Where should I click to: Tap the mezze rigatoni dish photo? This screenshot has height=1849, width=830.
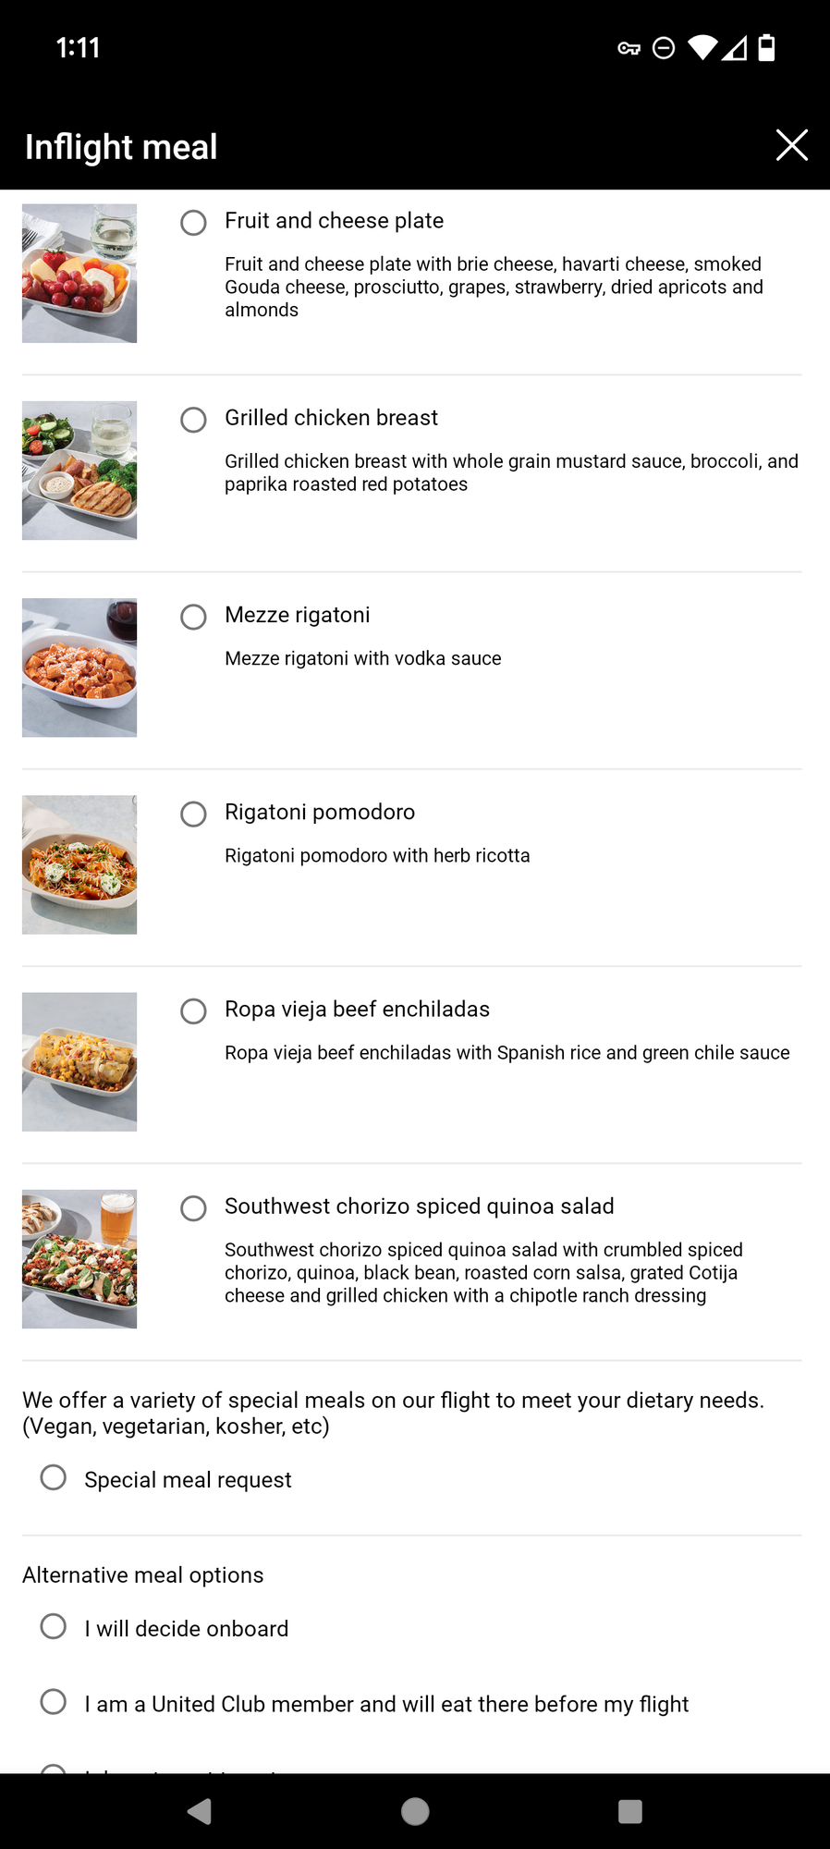pyautogui.click(x=79, y=667)
